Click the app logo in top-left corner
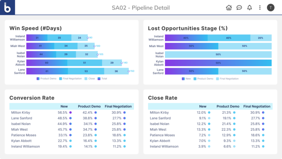The width and height of the screenshot is (282, 159). (7, 7)
